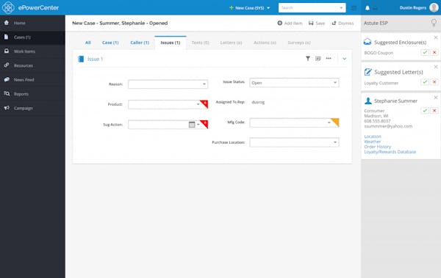Accept the Loyalty Customer letter suggestion
441x278 pixels.
(425, 81)
